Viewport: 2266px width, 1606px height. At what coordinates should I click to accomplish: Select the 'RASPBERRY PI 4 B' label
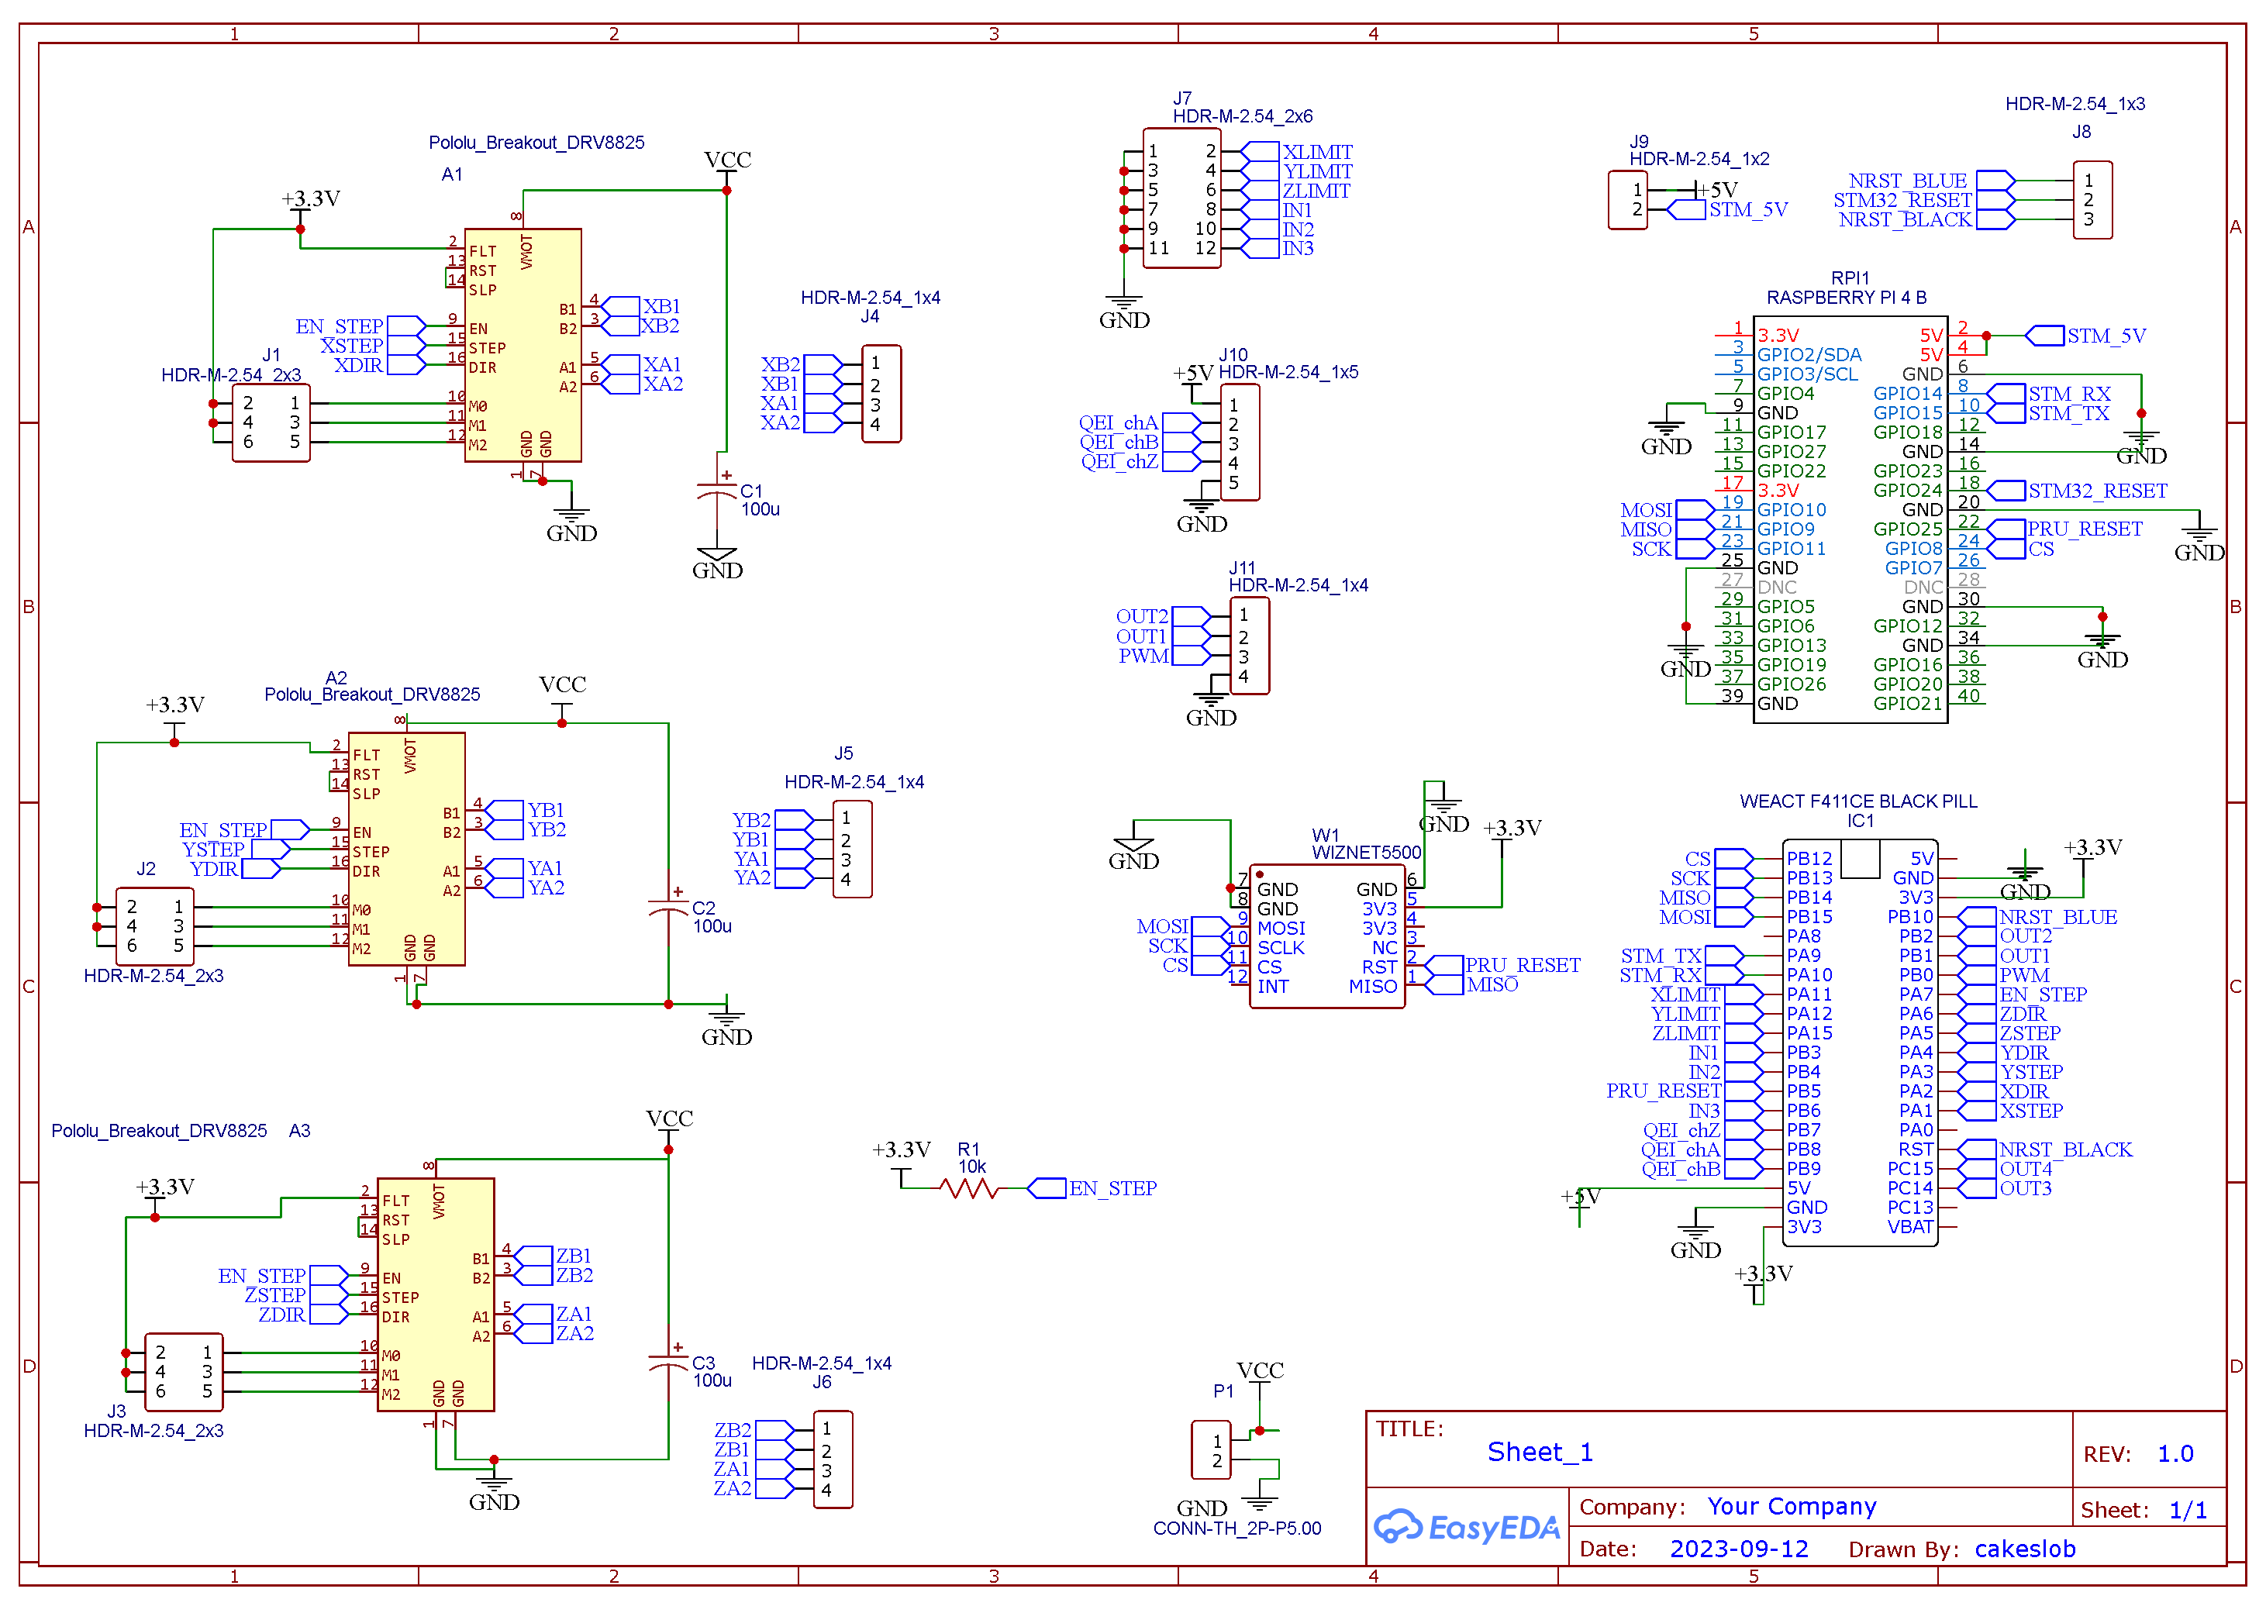point(1847,297)
